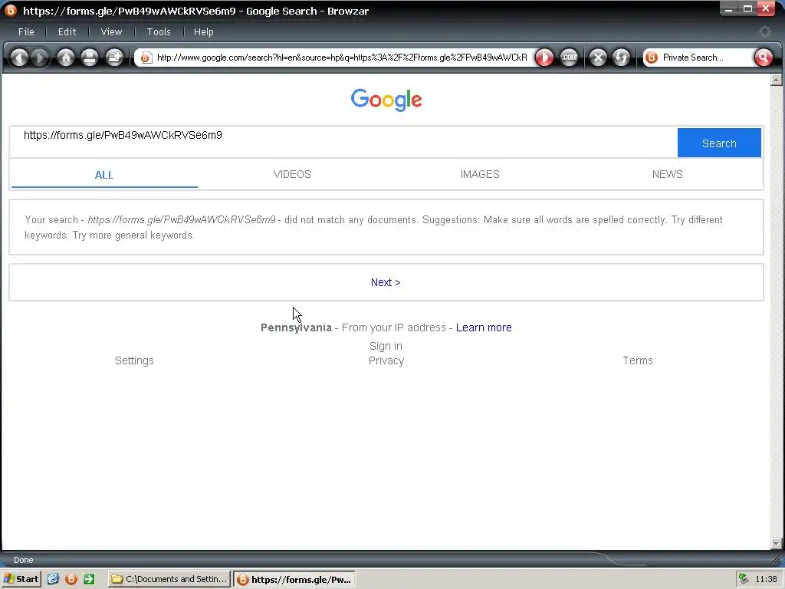Viewport: 785px width, 589px height.
Task: Minimize the Browzar window
Action: click(729, 9)
